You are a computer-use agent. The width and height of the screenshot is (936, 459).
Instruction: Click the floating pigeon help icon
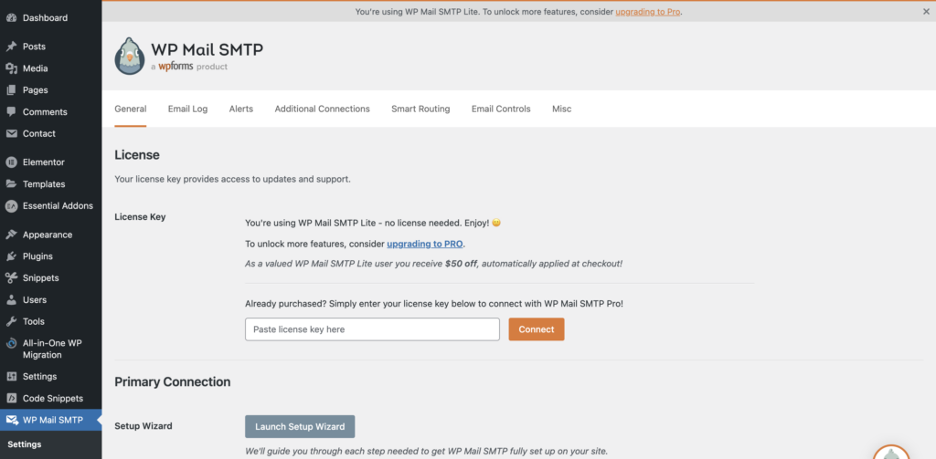891,453
